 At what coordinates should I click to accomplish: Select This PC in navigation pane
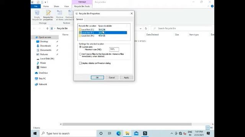tap(42, 79)
